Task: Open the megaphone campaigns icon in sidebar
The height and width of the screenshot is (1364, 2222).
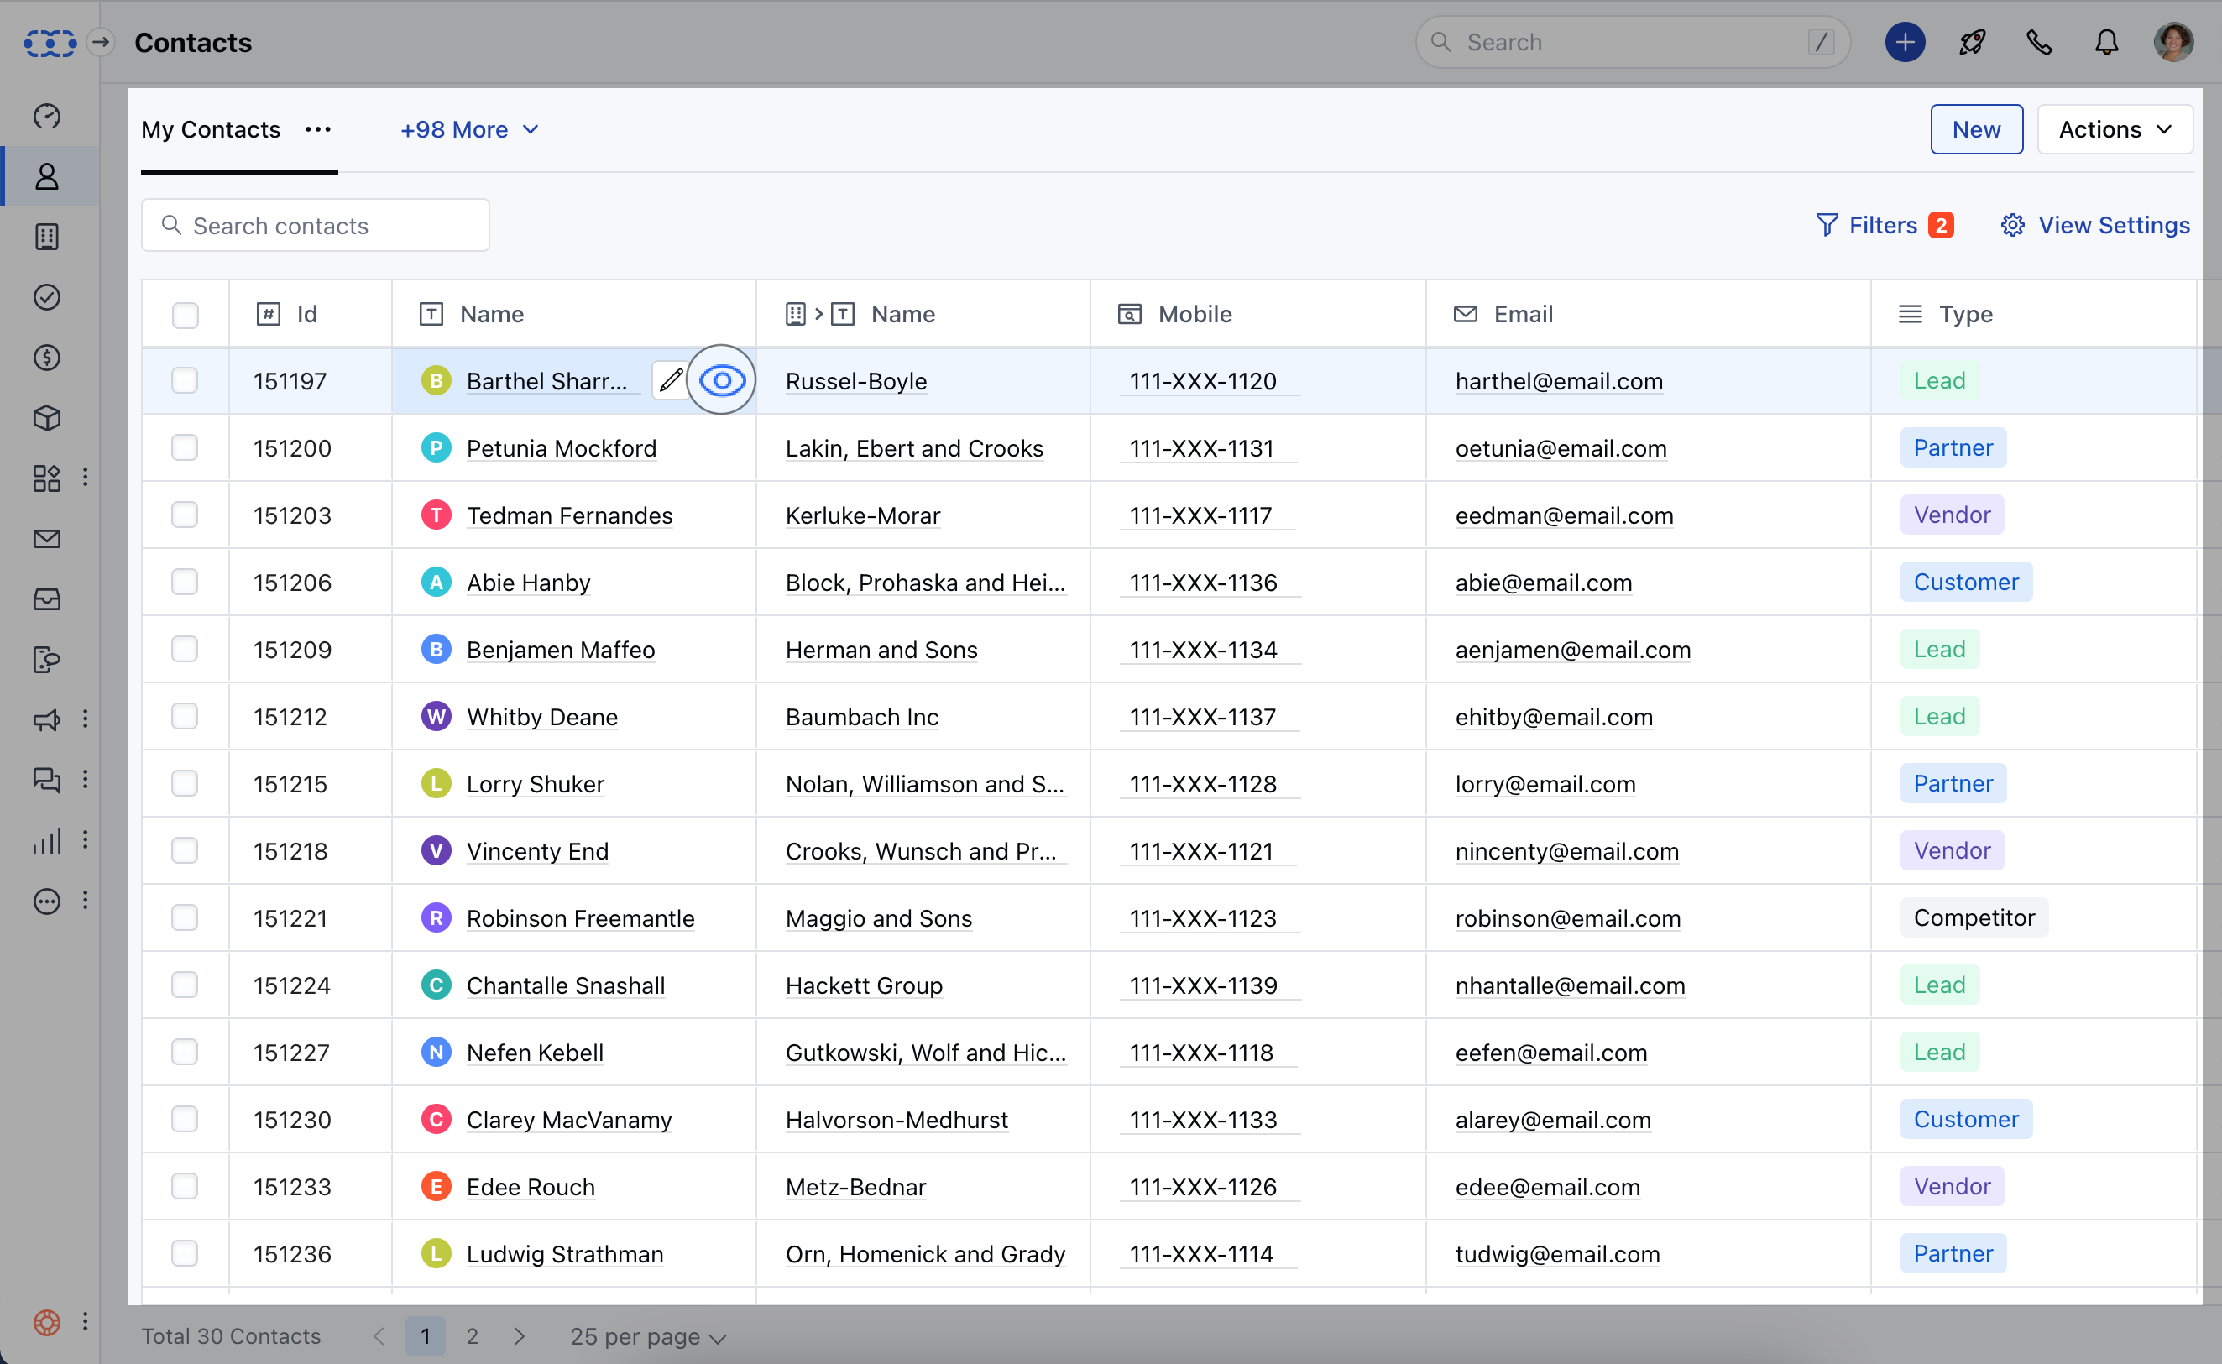Action: point(47,720)
